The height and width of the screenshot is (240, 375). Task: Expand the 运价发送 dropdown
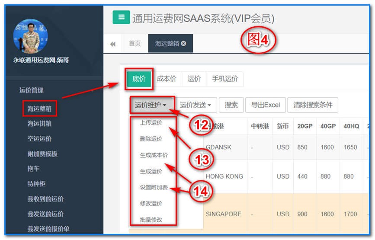[195, 105]
